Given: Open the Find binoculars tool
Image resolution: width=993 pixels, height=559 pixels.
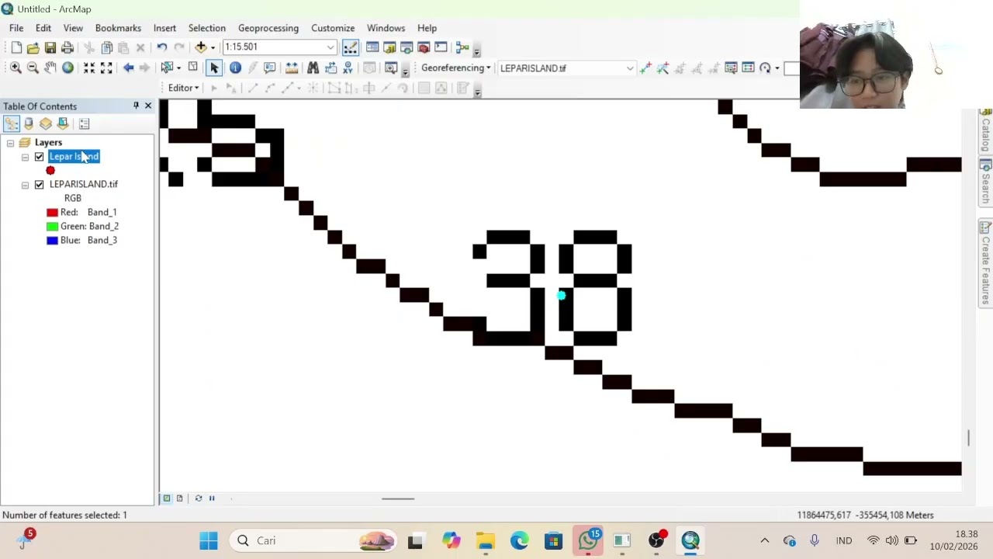Looking at the screenshot, I should (x=313, y=68).
